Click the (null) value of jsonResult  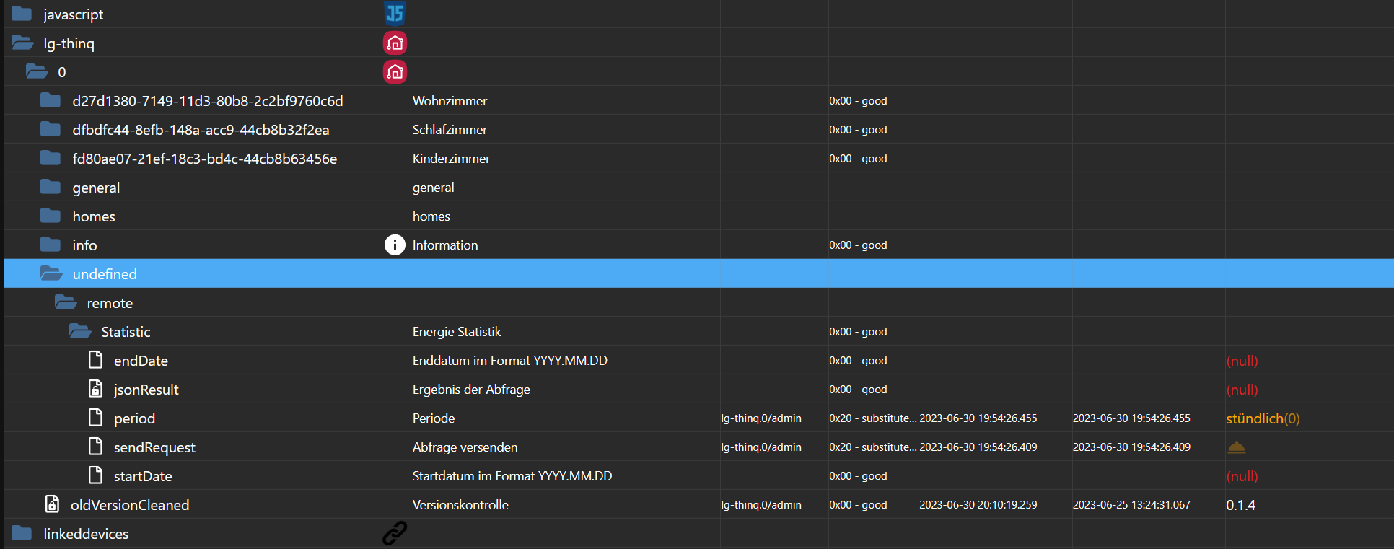[1242, 390]
